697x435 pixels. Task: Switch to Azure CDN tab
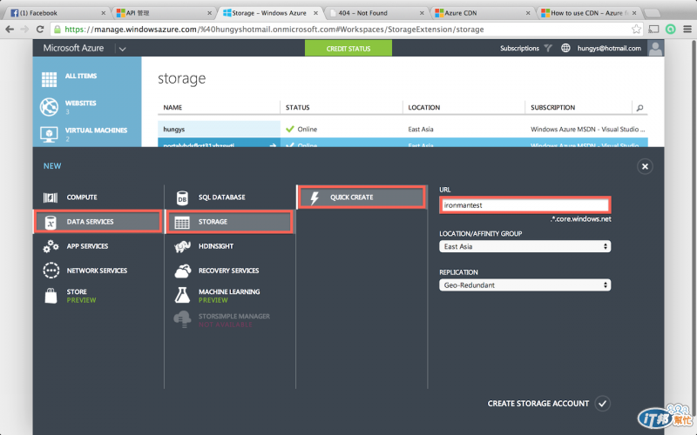pos(482,13)
